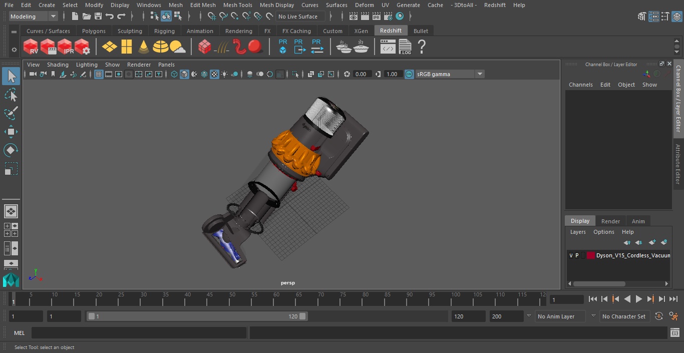Create Redshift proxy (PR cube icon)

click(x=283, y=47)
